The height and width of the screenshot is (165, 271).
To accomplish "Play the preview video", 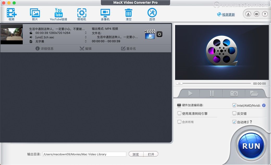I will pos(190,93).
